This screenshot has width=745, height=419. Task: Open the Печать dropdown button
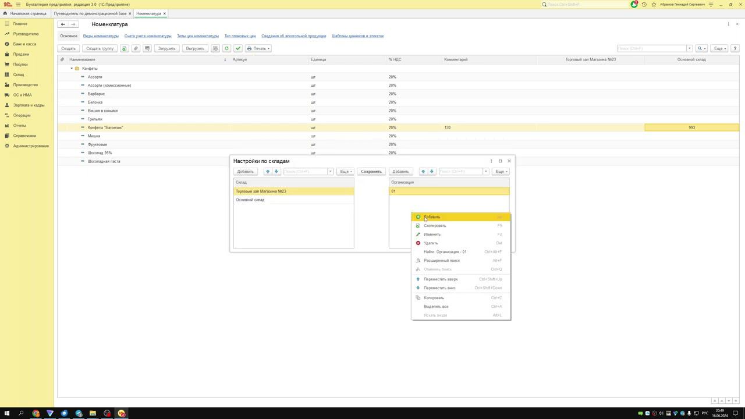click(258, 48)
